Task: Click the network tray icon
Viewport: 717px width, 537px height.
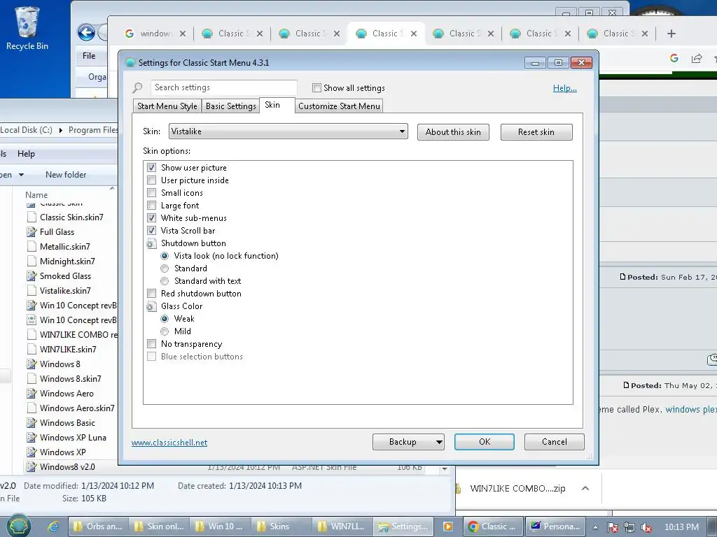Action: [x=629, y=527]
